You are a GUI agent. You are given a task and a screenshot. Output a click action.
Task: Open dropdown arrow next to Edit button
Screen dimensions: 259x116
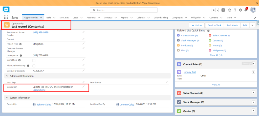point(252,25)
